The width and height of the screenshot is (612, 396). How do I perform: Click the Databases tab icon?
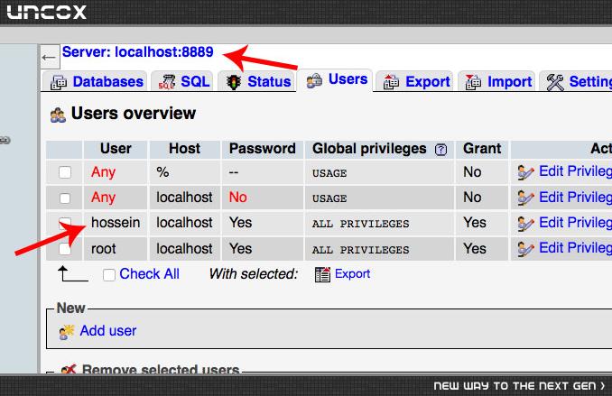click(59, 82)
